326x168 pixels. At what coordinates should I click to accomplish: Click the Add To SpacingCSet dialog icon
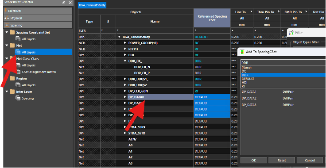click(x=242, y=52)
